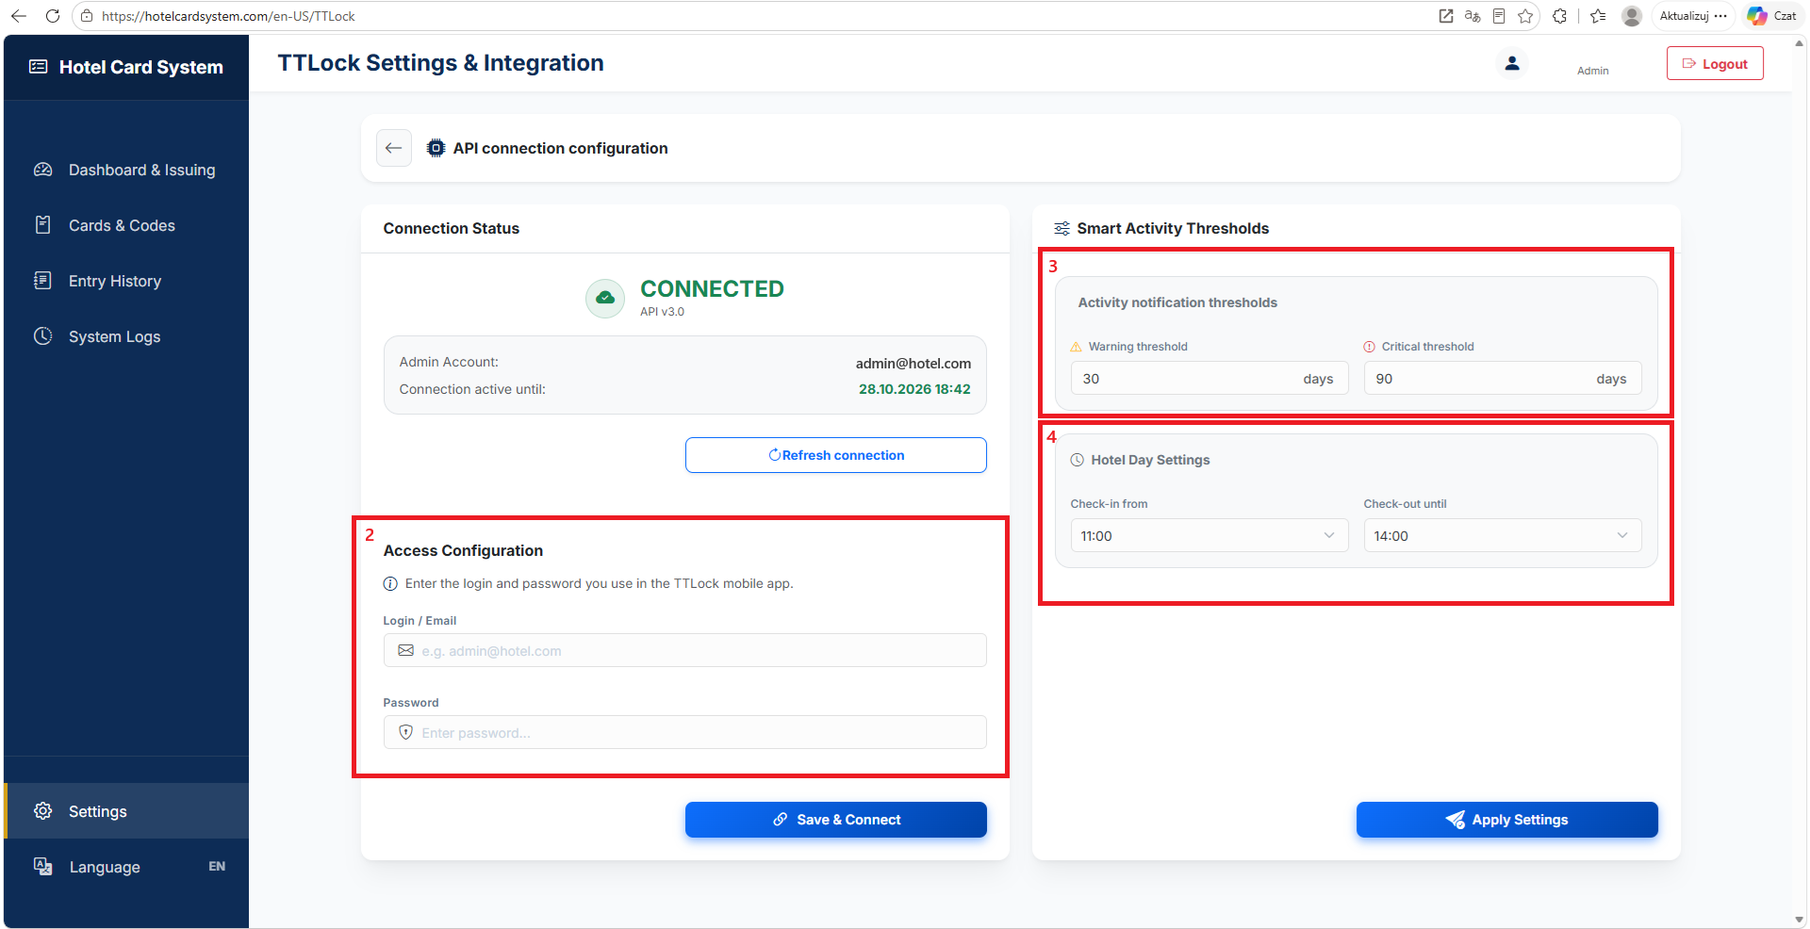The width and height of the screenshot is (1810, 929).
Task: Open the browser favorites list icon
Action: pyautogui.click(x=1598, y=16)
